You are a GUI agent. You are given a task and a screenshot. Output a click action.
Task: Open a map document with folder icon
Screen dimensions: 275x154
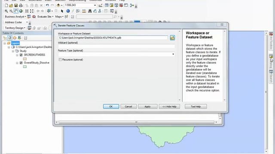(11, 6)
